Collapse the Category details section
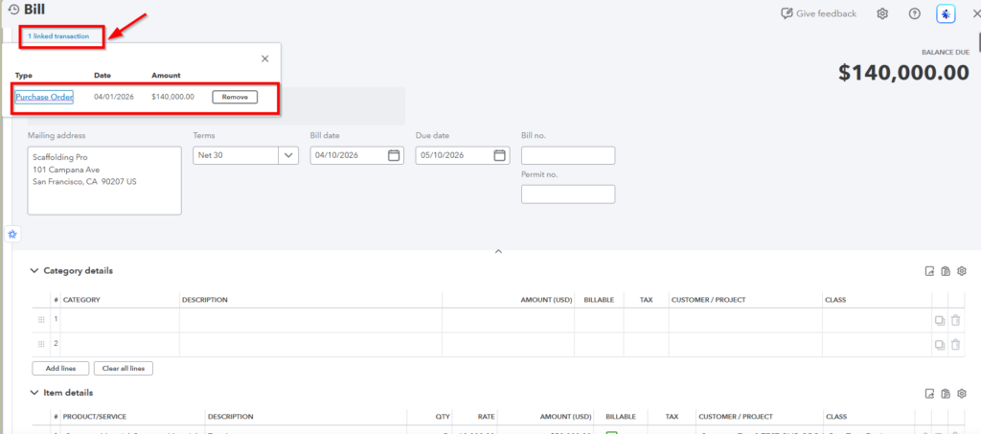Image resolution: width=981 pixels, height=434 pixels. point(35,271)
